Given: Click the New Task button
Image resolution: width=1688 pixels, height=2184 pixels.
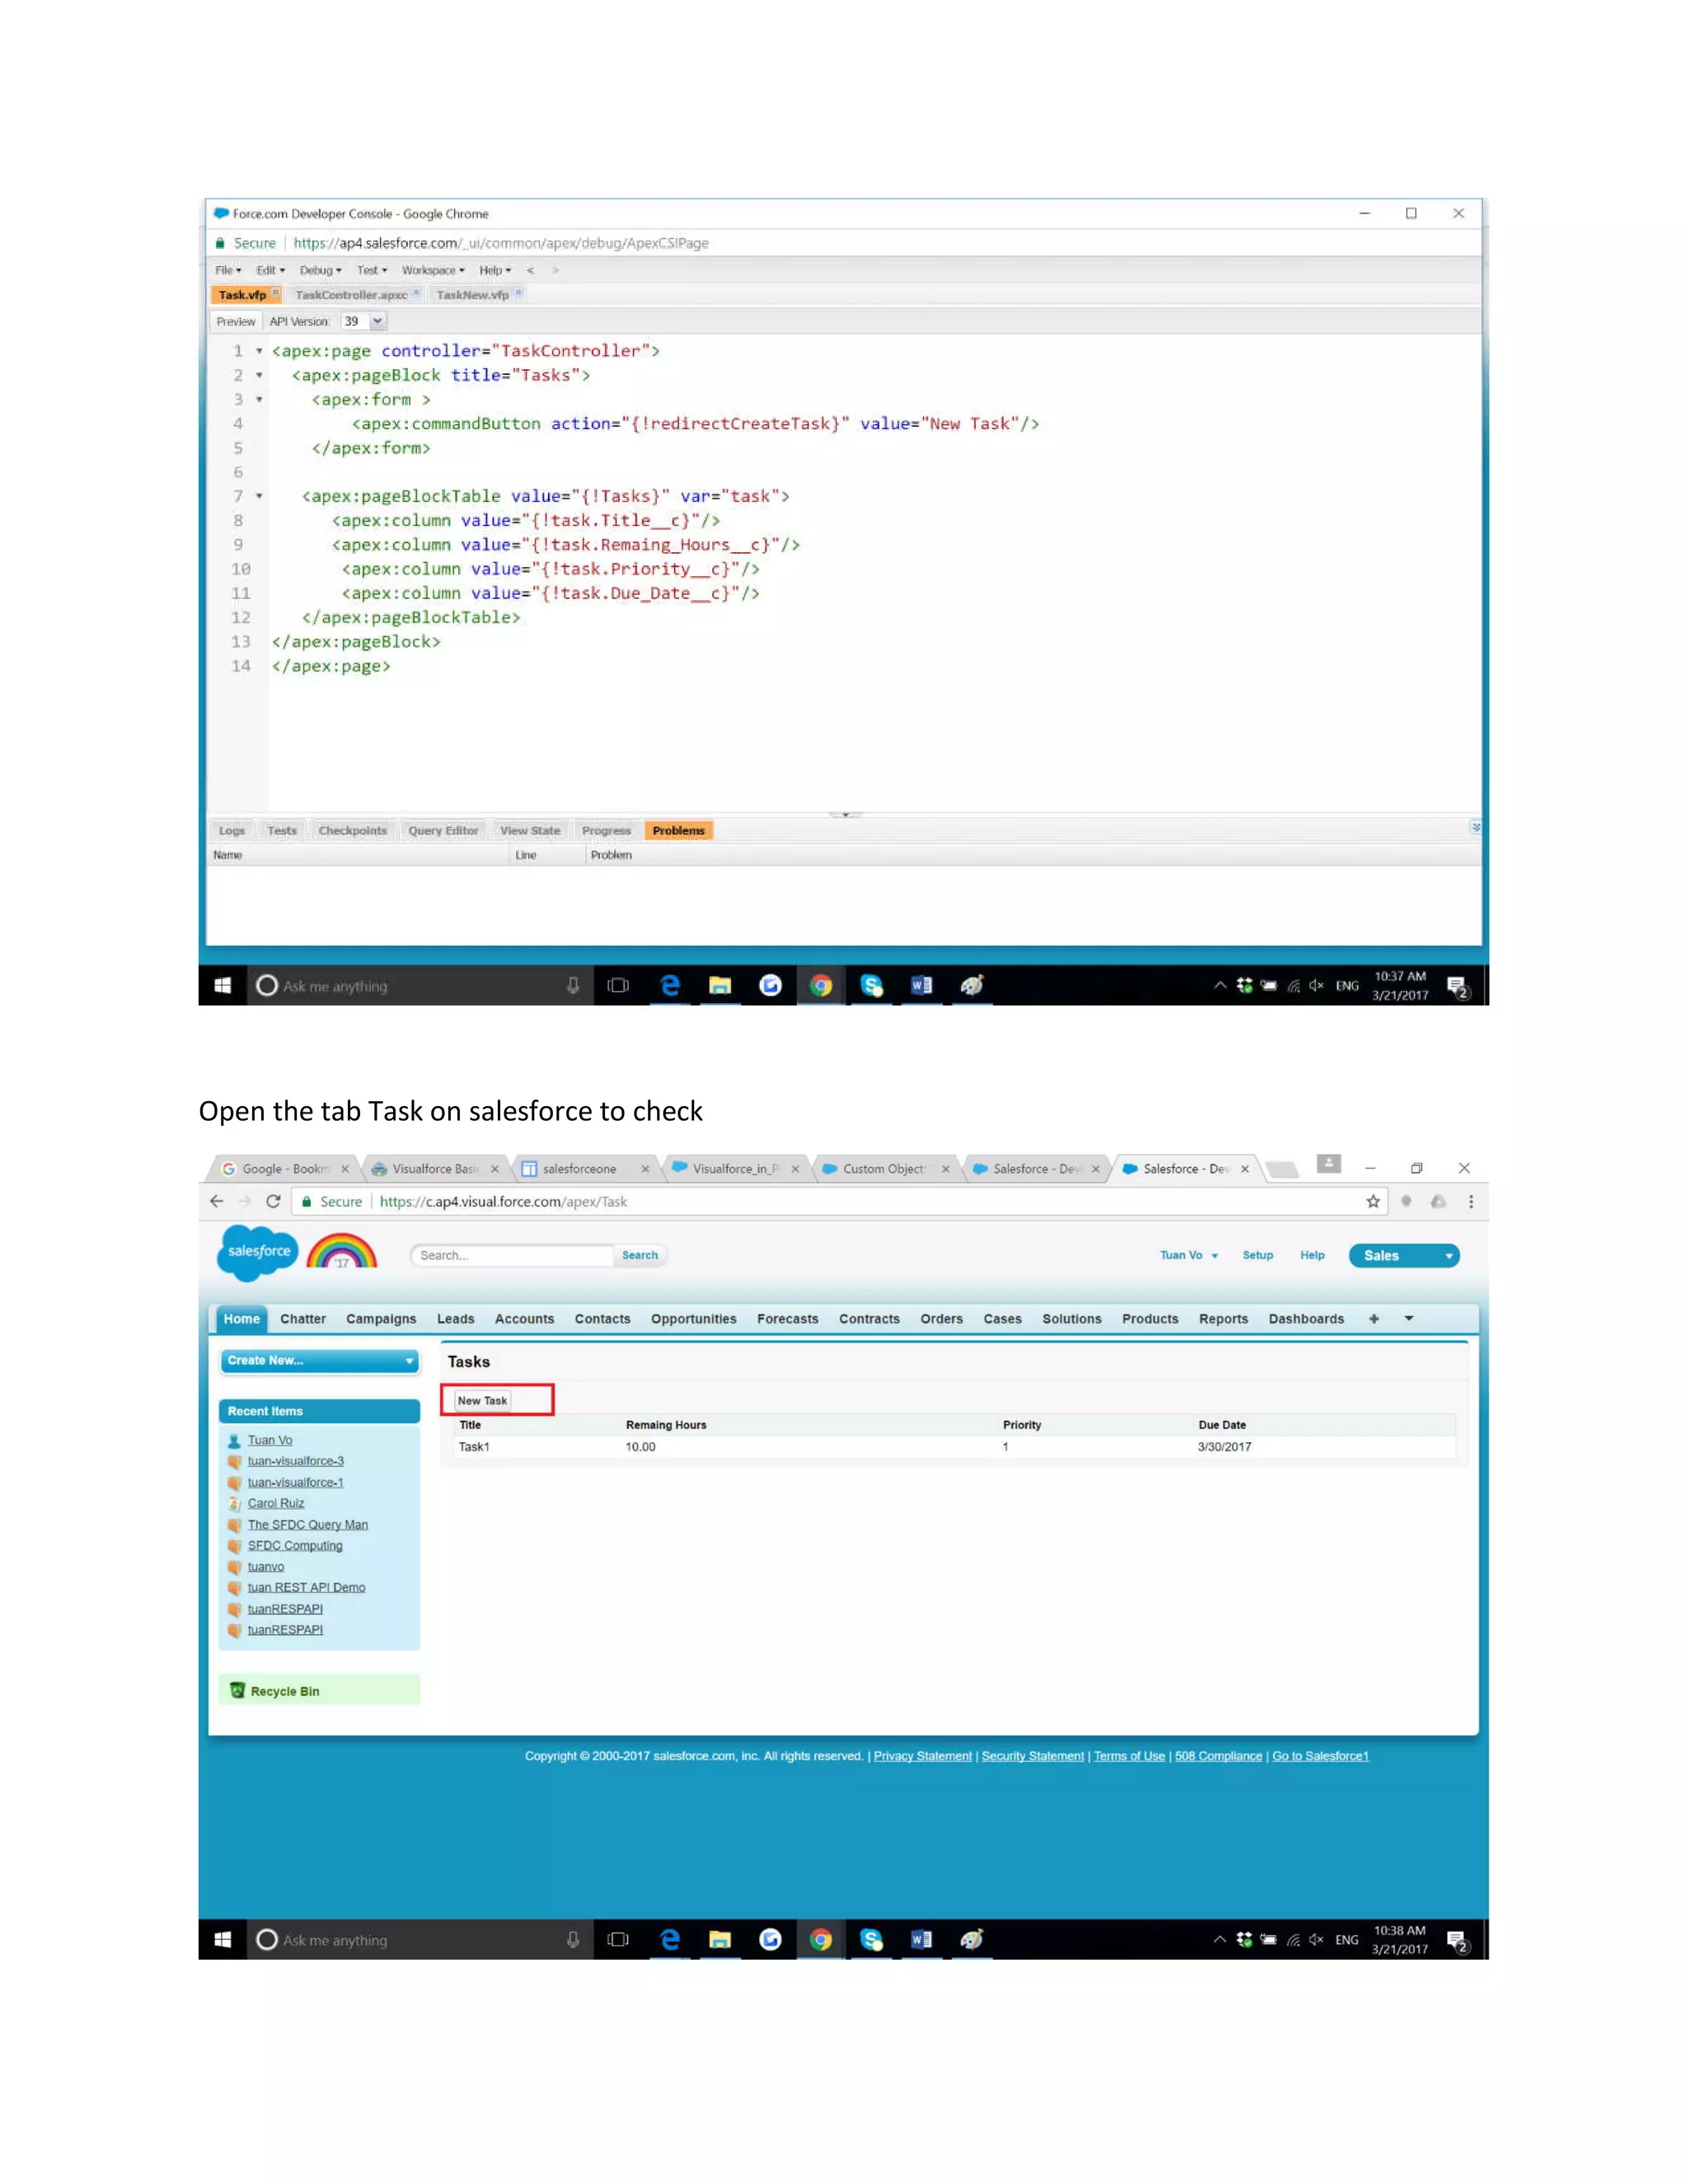Looking at the screenshot, I should 482,1400.
